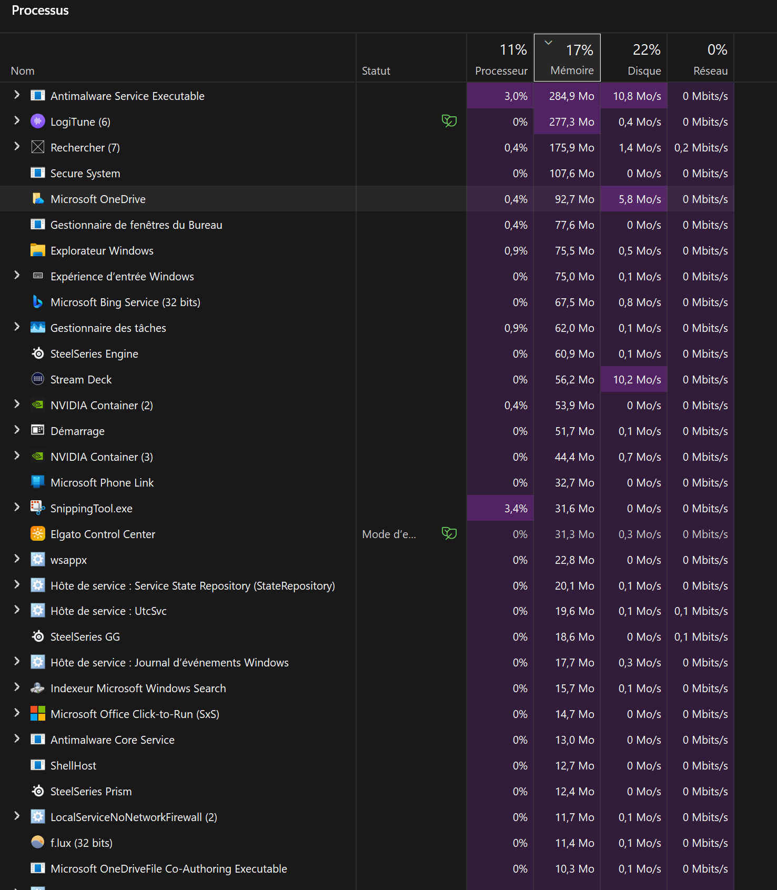The height and width of the screenshot is (890, 777).
Task: Click the 107,6 Mo memory value for Secure System
Action: click(571, 174)
